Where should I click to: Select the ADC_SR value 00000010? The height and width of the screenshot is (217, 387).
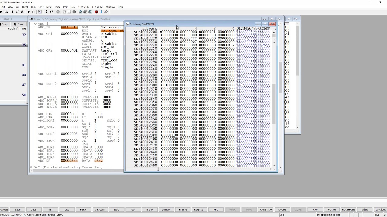tap(69, 27)
